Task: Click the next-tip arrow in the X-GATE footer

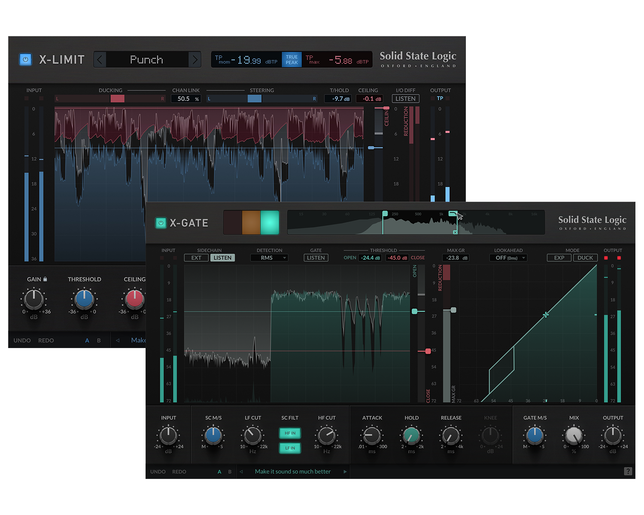Action: (345, 472)
